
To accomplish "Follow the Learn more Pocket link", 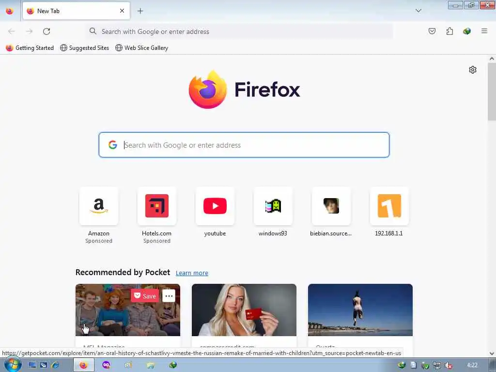I will pyautogui.click(x=192, y=273).
